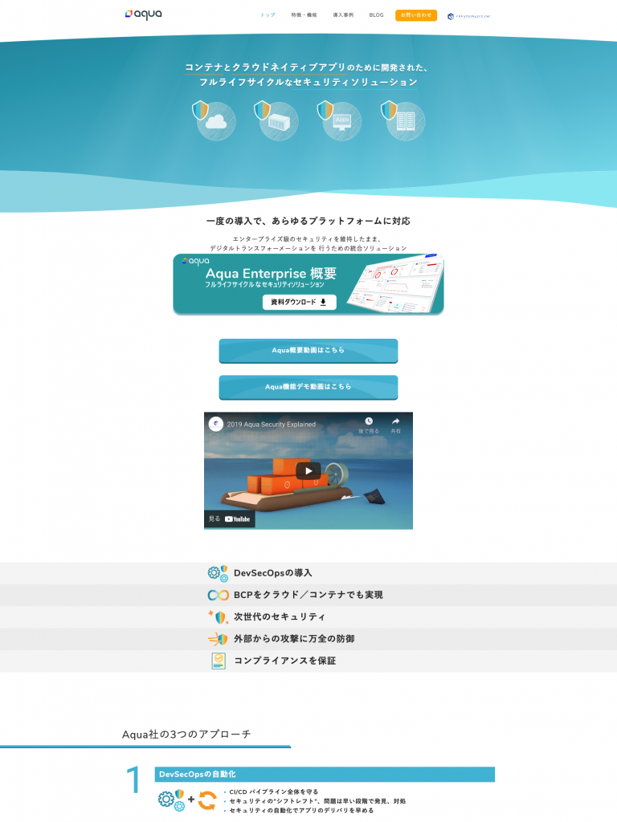The image size is (617, 822).
Task: Click the compliance certificate icon
Action: coord(219,661)
